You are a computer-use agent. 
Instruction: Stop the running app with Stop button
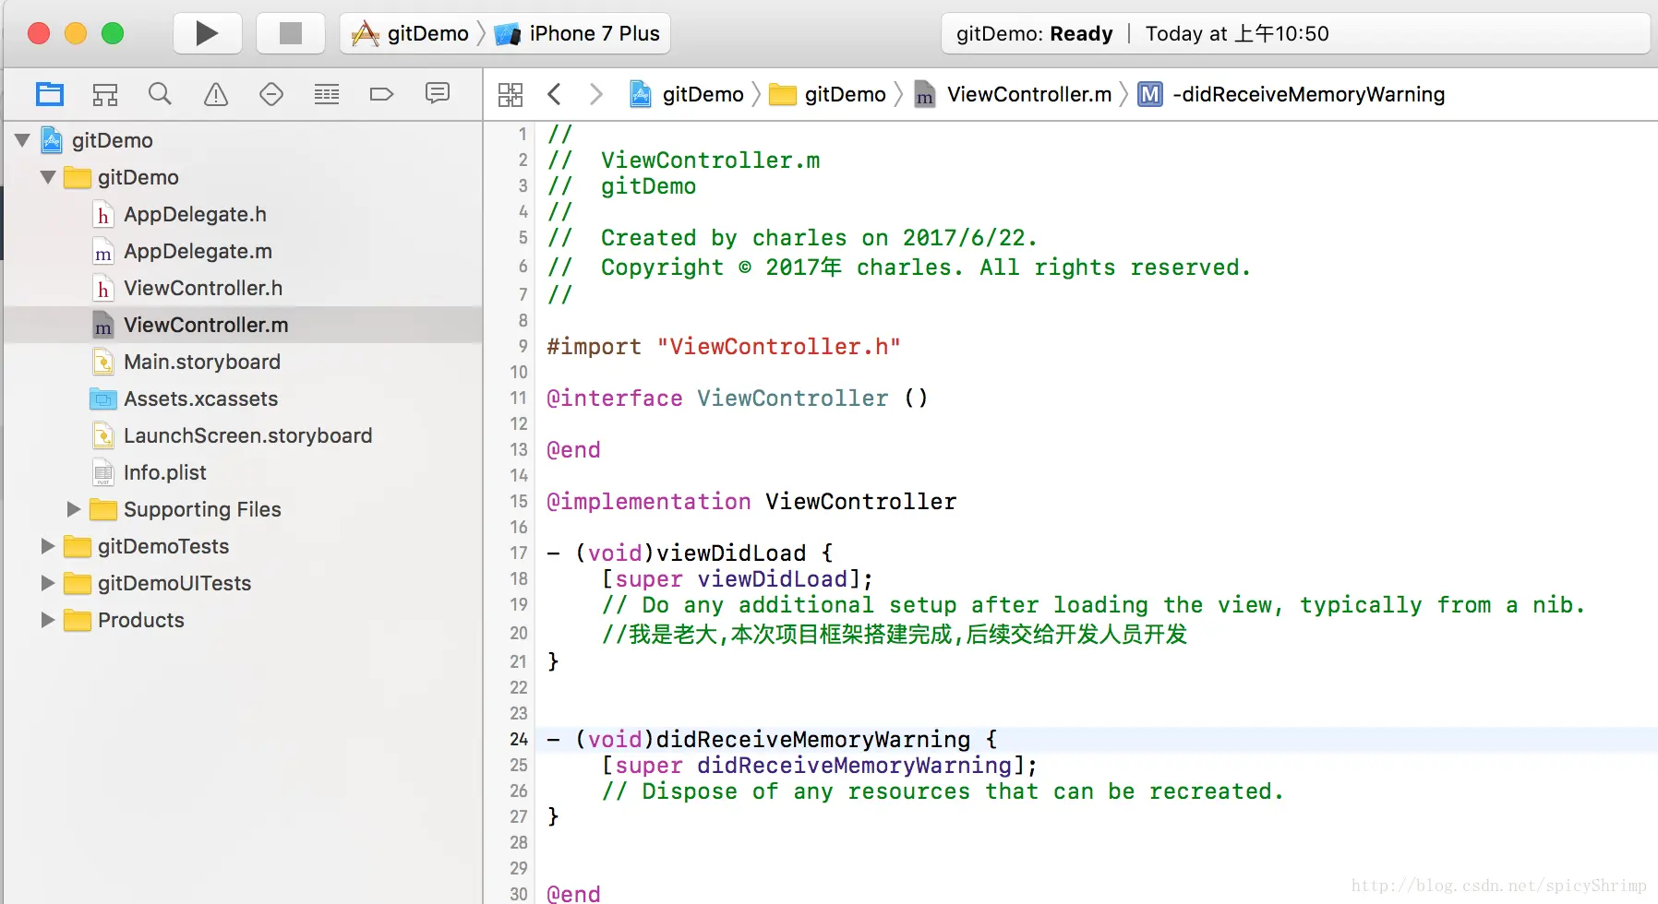[291, 34]
